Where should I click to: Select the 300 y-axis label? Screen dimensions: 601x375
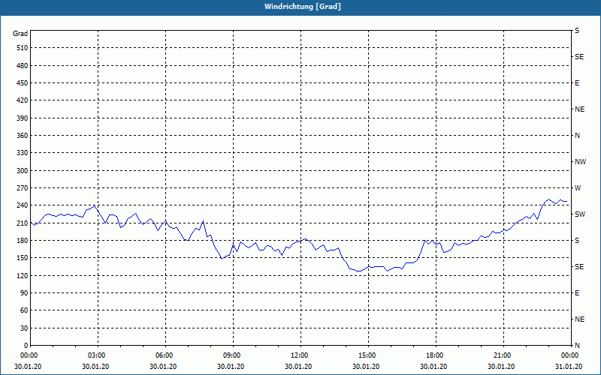[23, 171]
